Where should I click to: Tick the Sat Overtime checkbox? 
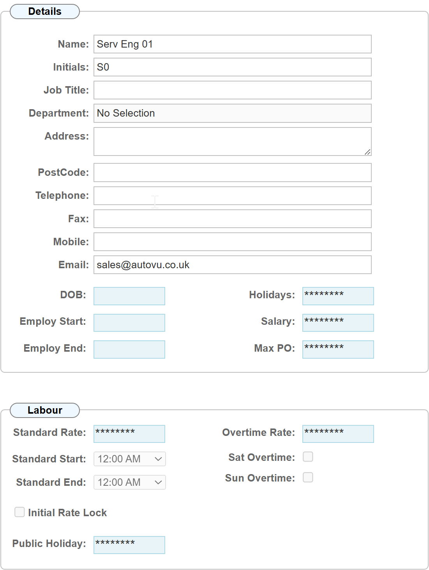pos(308,457)
